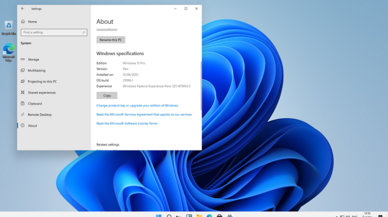
Task: Click the 'Installed on' label
Action: [x=105, y=75]
